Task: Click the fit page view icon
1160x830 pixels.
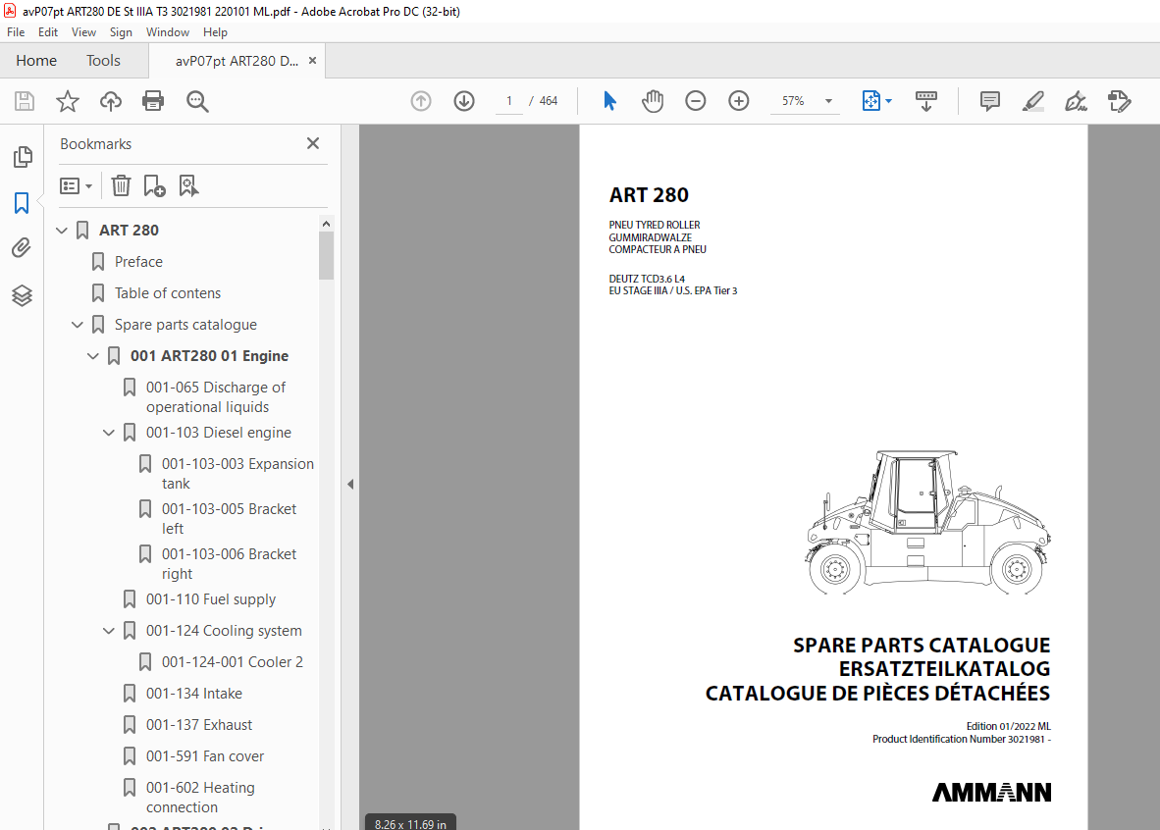Action: click(870, 101)
